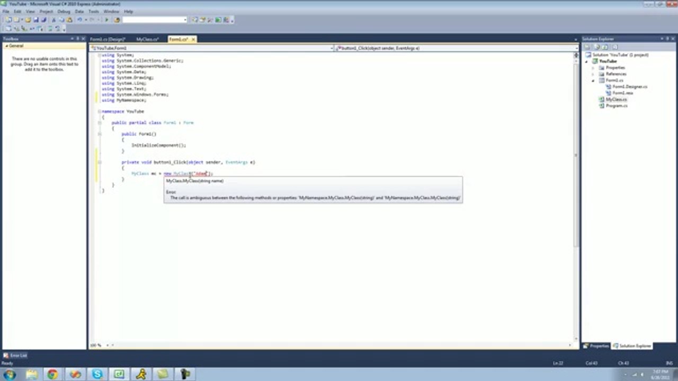Switch to Solution Explorer bottom tab
The width and height of the screenshot is (678, 381).
point(632,346)
